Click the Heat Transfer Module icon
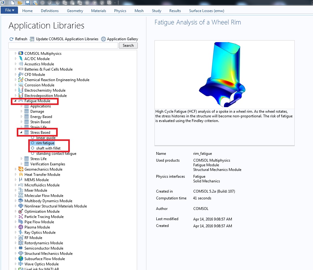Image resolution: width=313 pixels, height=270 pixels. coord(21,175)
